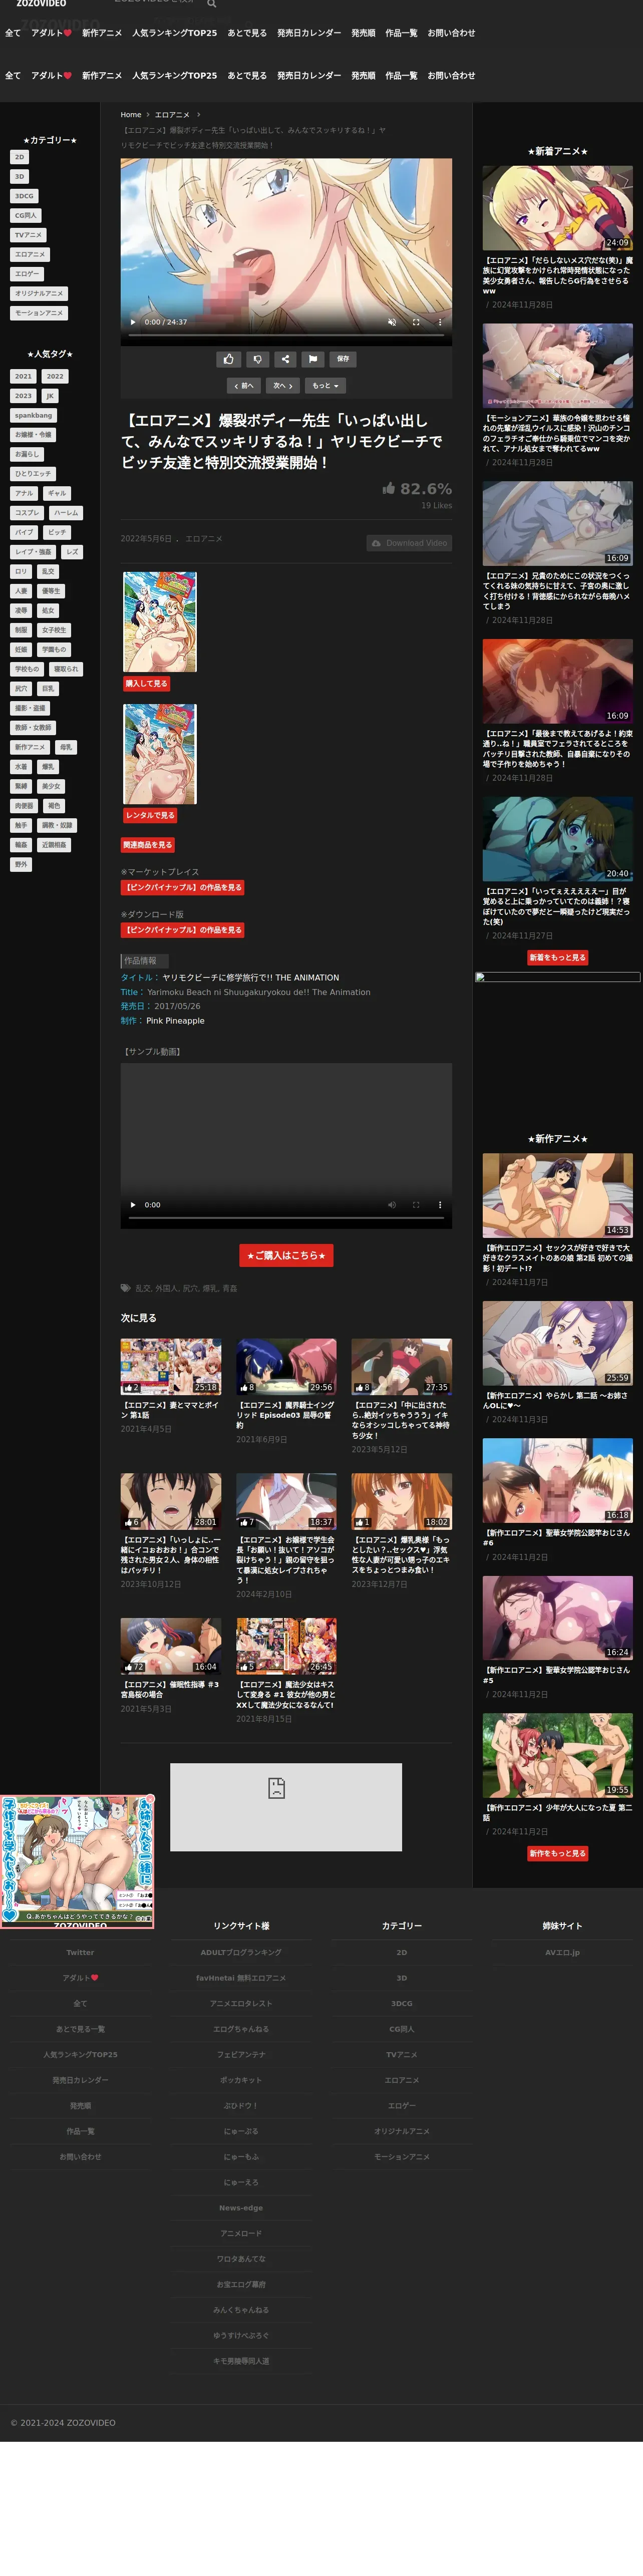This screenshot has width=643, height=2576.
Task: Open the Twitter footer link
Action: point(80,1953)
